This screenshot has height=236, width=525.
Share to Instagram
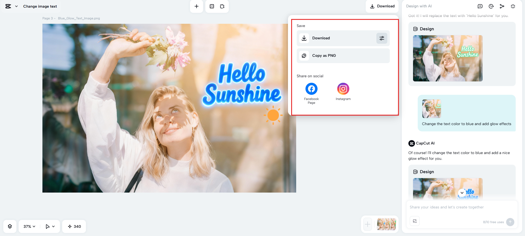(343, 92)
